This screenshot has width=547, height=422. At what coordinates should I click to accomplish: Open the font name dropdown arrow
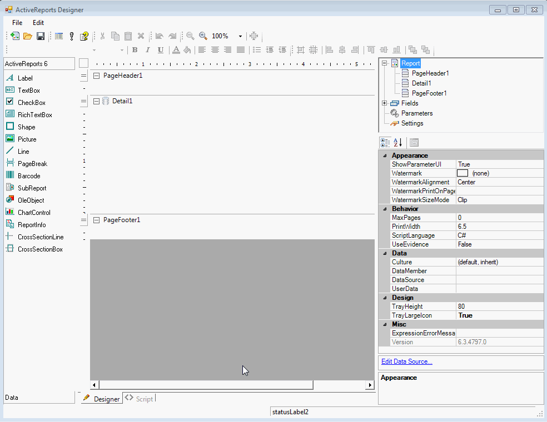(x=94, y=50)
